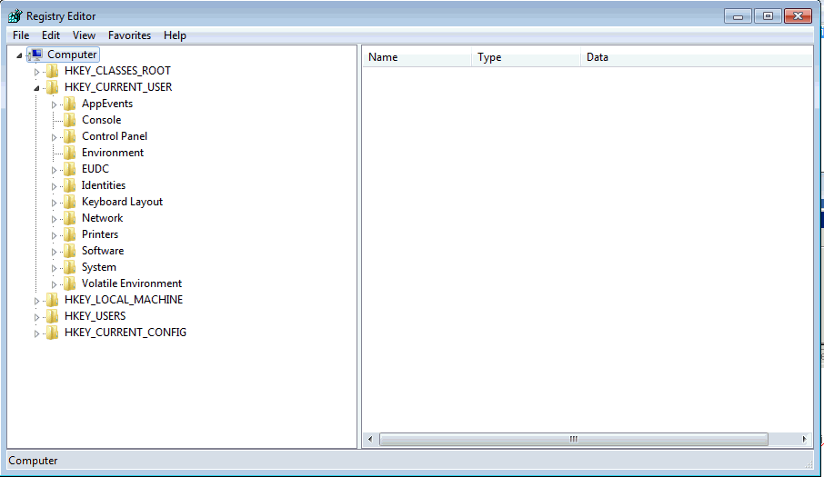Click the Identities folder icon

coord(69,185)
